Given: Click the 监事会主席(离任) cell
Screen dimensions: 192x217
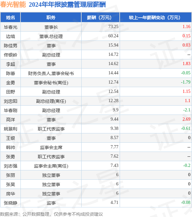Looking at the screenshot, I should click(x=51, y=166).
